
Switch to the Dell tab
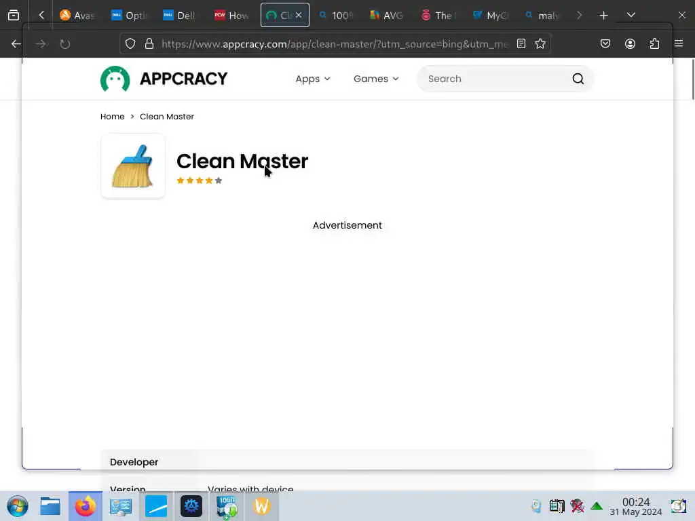tap(180, 15)
